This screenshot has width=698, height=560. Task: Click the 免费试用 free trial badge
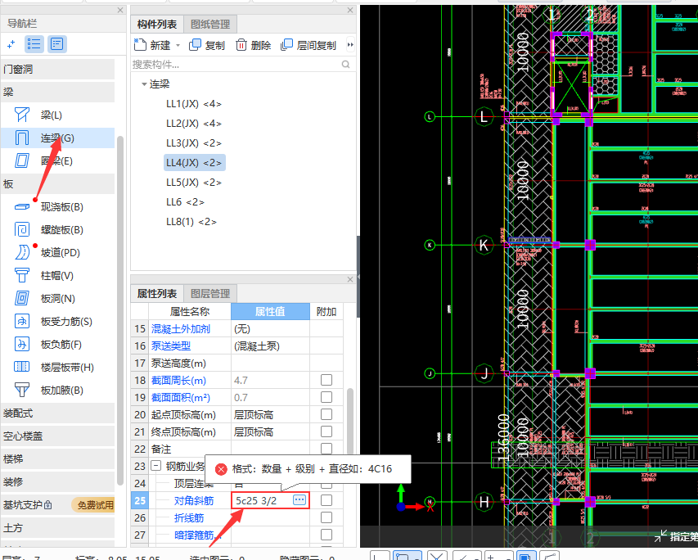[94, 505]
